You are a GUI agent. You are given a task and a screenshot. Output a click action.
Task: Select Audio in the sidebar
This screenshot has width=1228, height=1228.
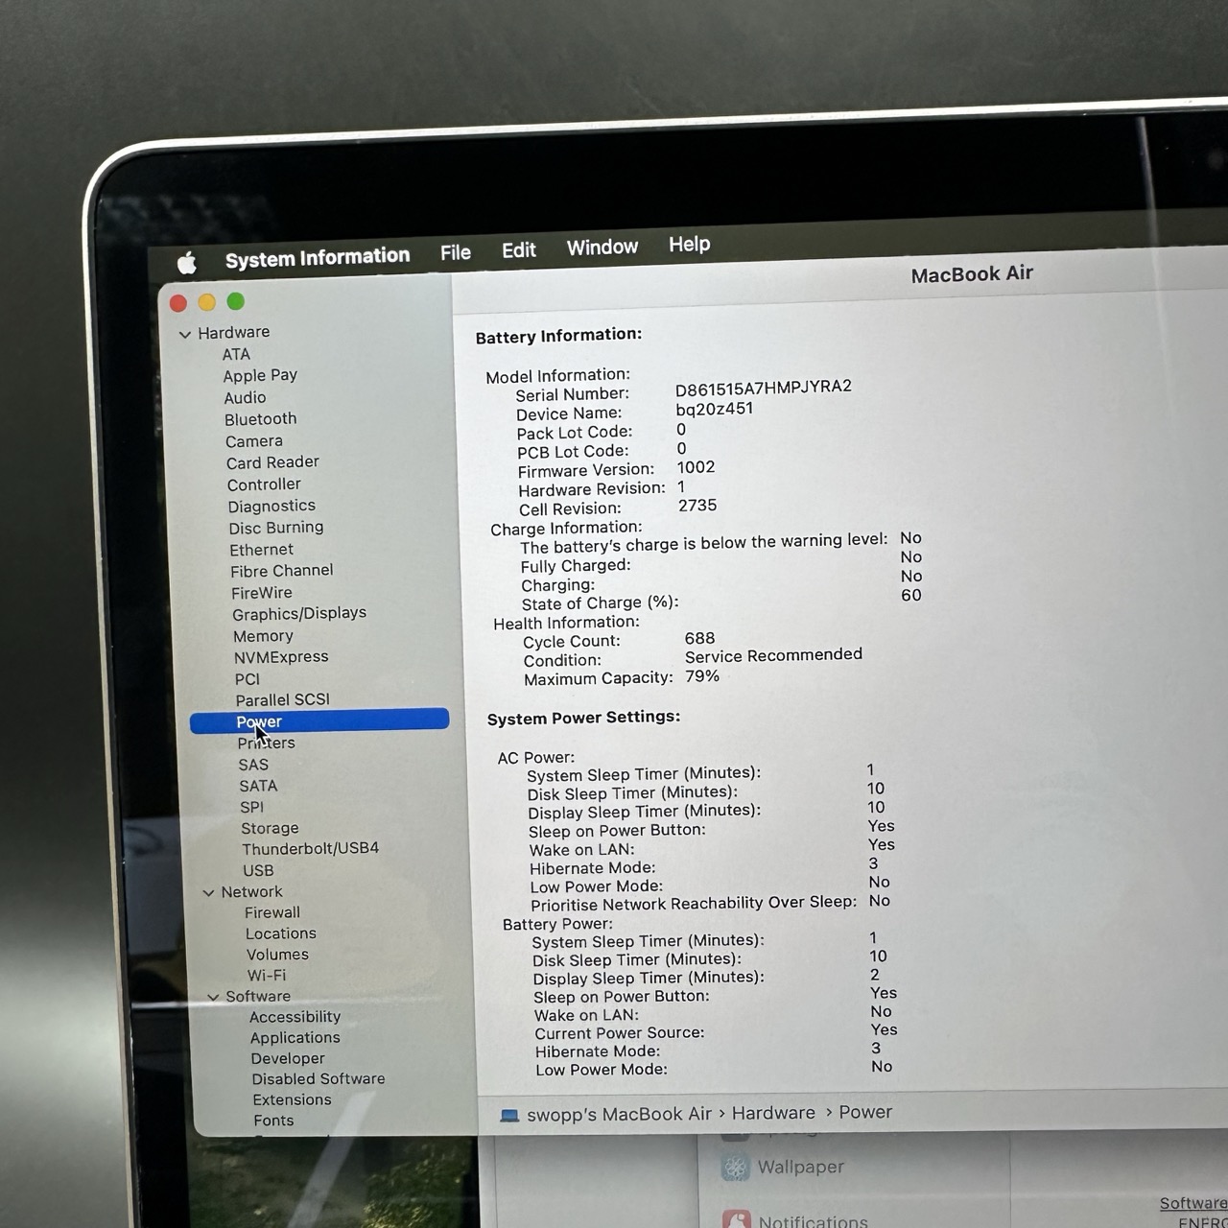tap(245, 397)
